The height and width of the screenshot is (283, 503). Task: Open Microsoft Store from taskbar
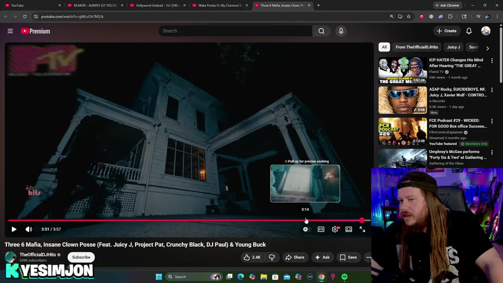[275, 277]
